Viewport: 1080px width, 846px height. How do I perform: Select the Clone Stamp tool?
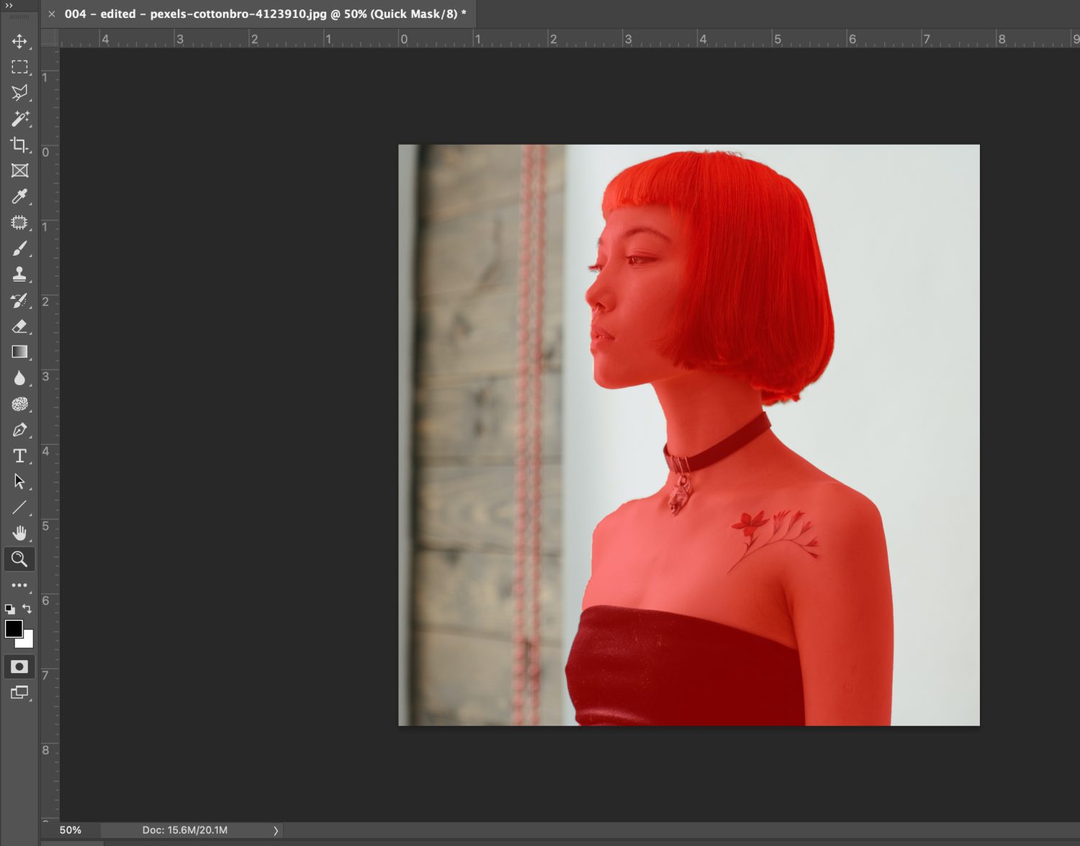19,274
